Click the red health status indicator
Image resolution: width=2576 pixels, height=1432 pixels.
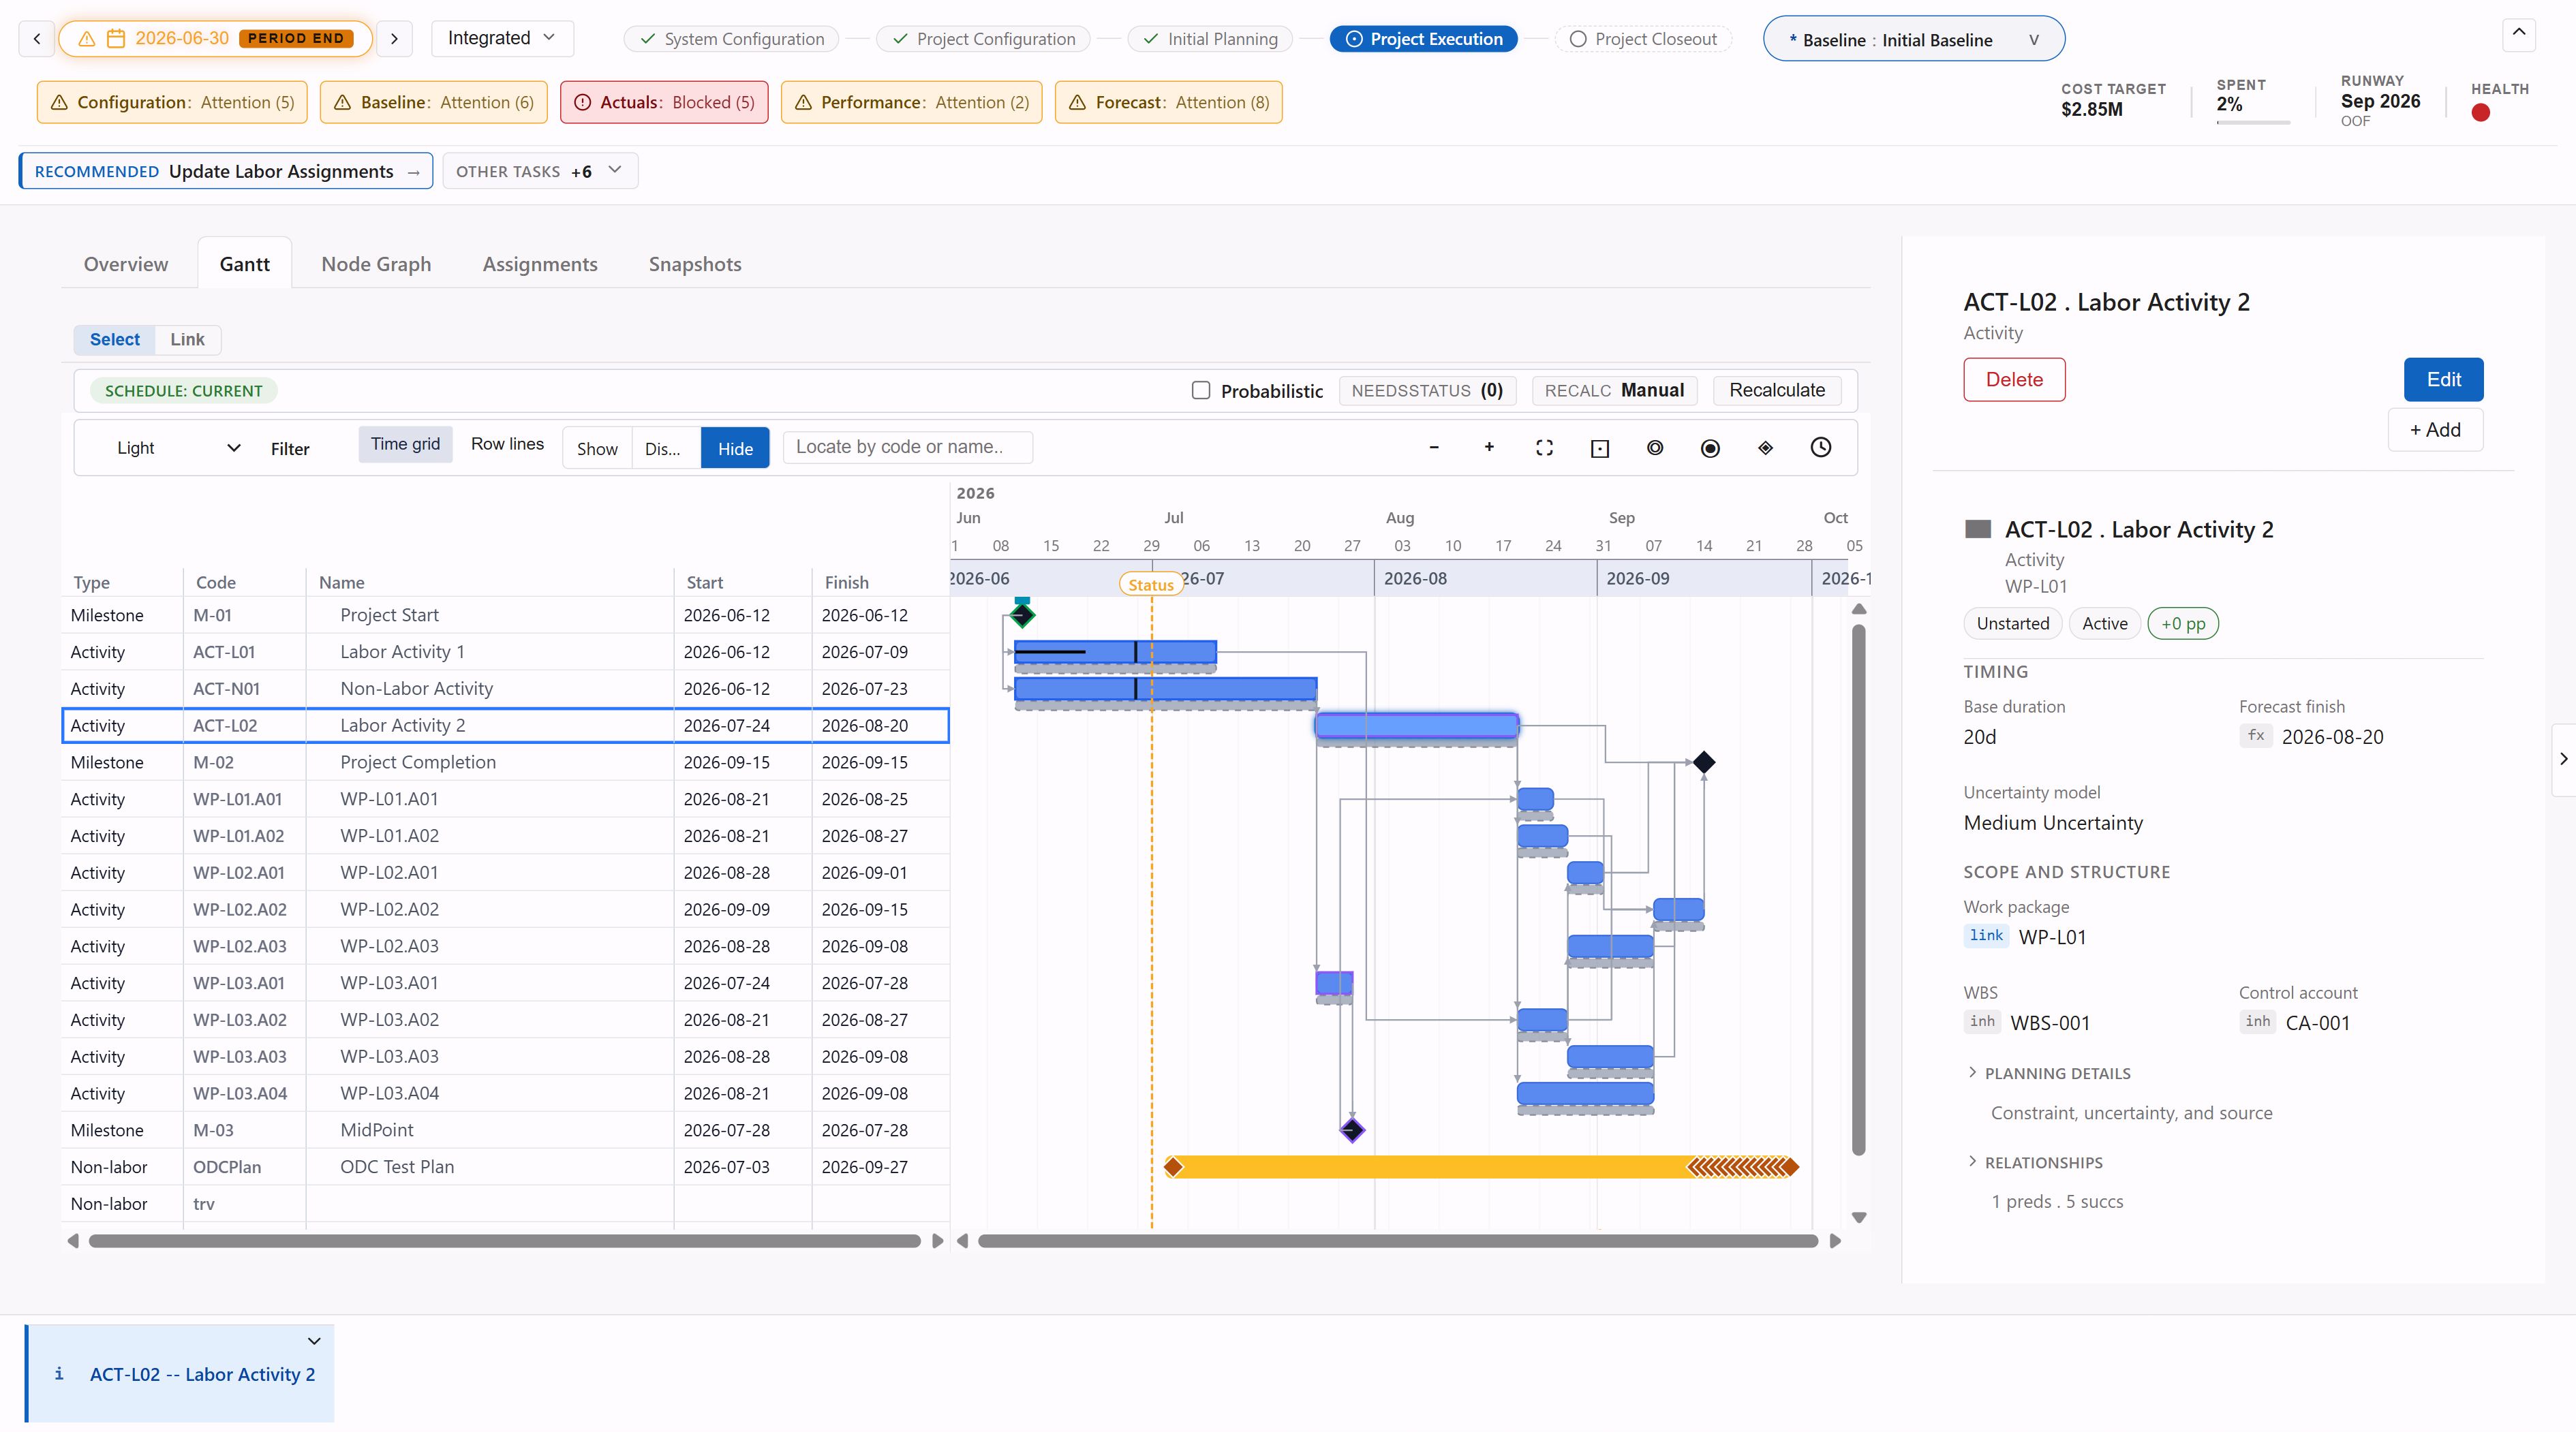point(2480,113)
